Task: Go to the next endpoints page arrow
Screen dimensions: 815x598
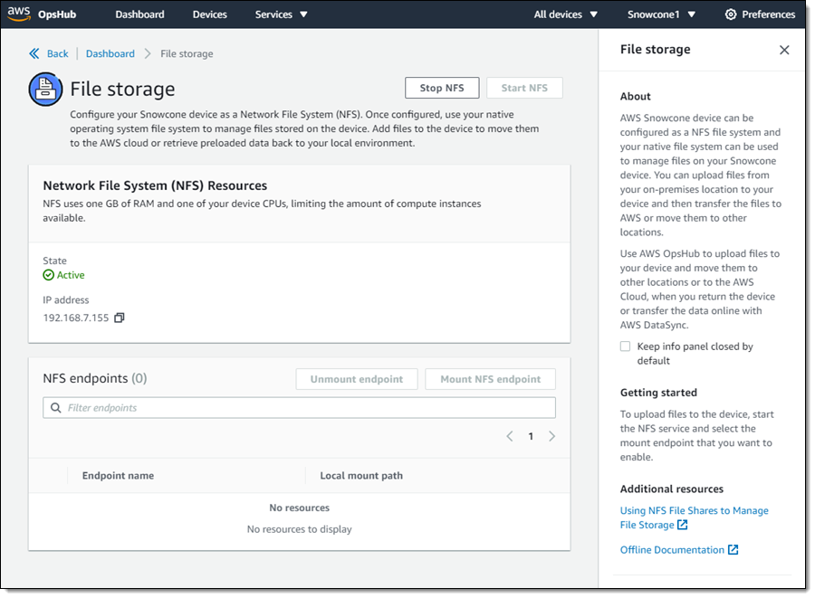Action: pyautogui.click(x=551, y=436)
